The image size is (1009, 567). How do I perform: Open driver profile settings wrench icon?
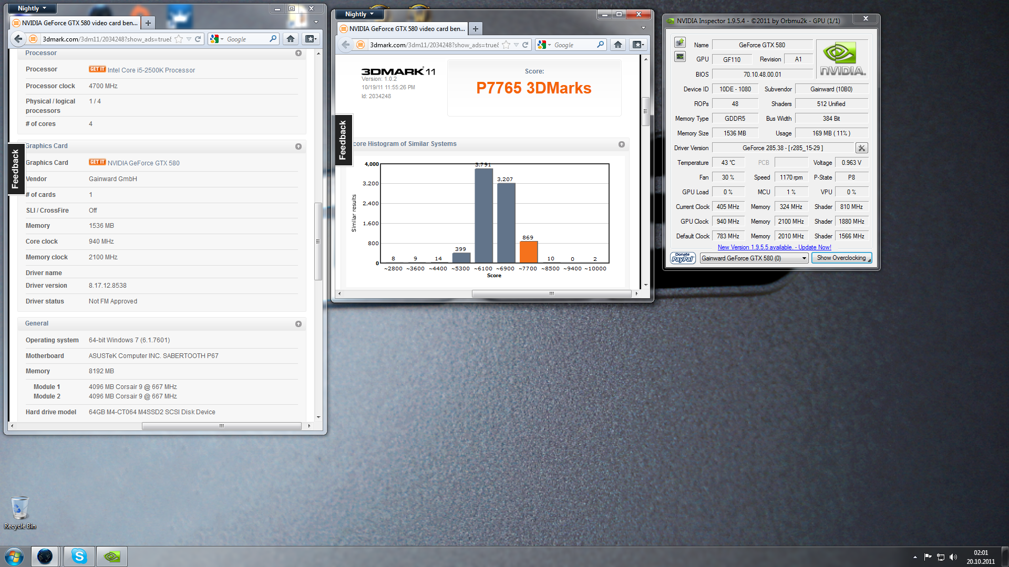862,148
